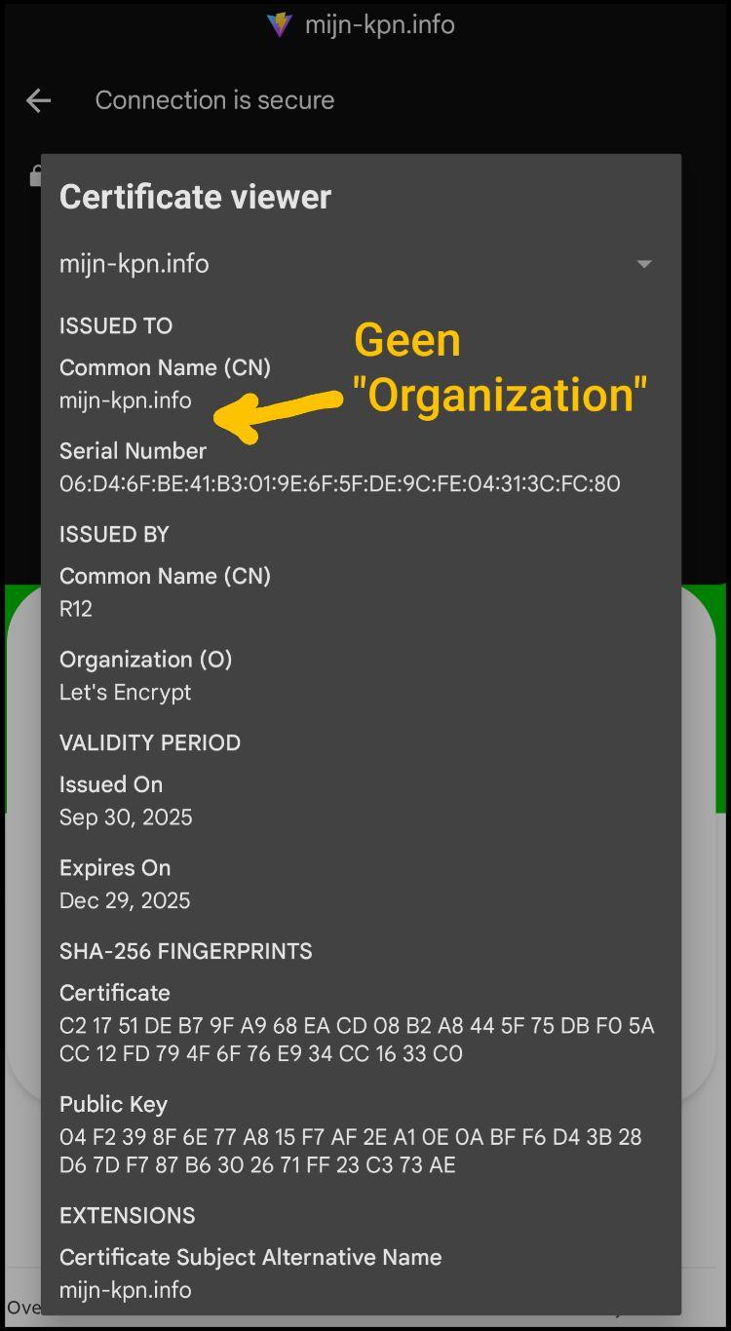Screen dimensions: 731x1331
Task: Click the "SHA-256 FINGERPRINTS" section header
Action: coord(185,952)
